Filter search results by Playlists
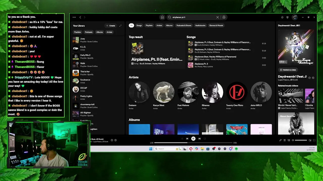The image size is (323, 181). click(149, 25)
